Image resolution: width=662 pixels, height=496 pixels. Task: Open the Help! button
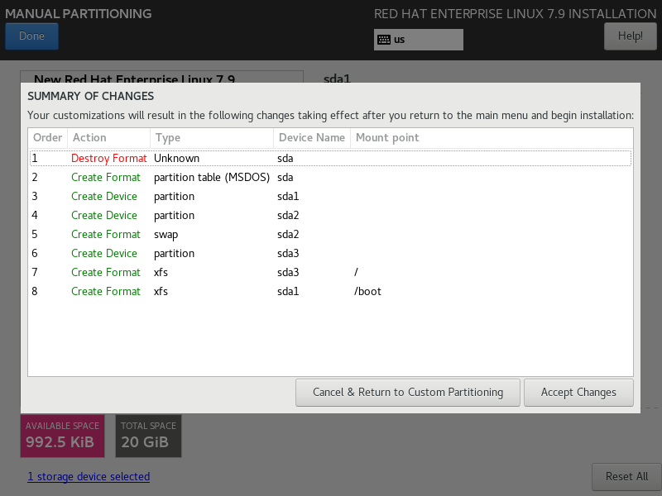pos(631,36)
